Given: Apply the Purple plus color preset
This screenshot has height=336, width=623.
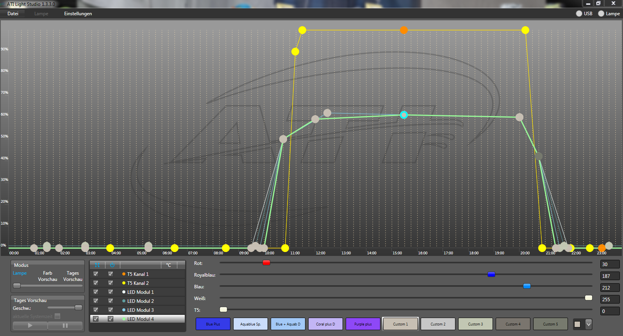Looking at the screenshot, I should (363, 324).
